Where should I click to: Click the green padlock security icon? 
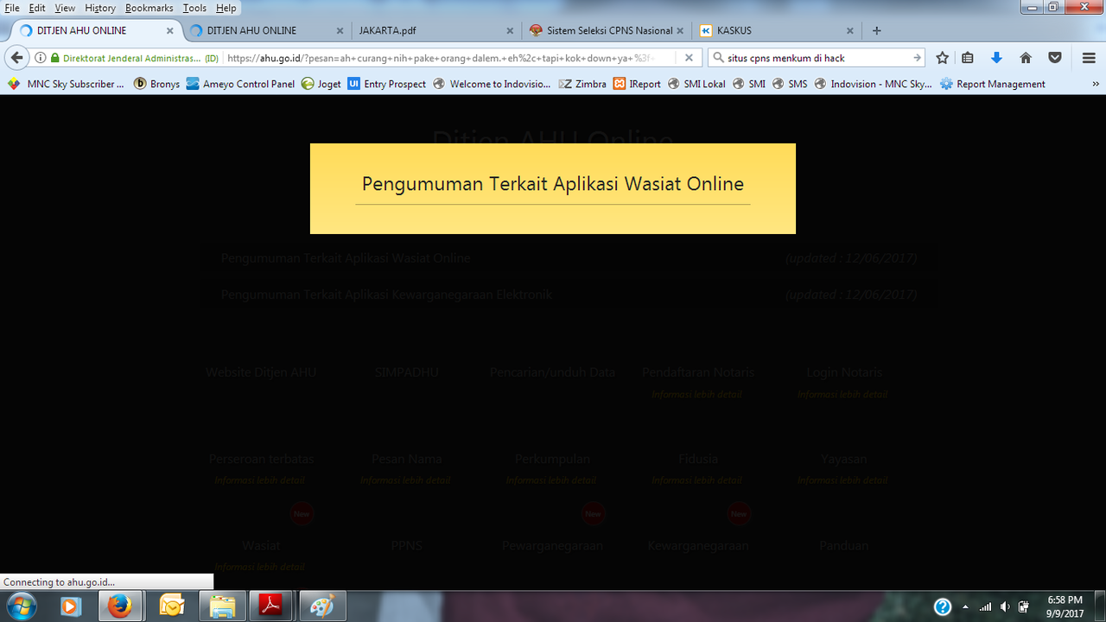coord(55,58)
